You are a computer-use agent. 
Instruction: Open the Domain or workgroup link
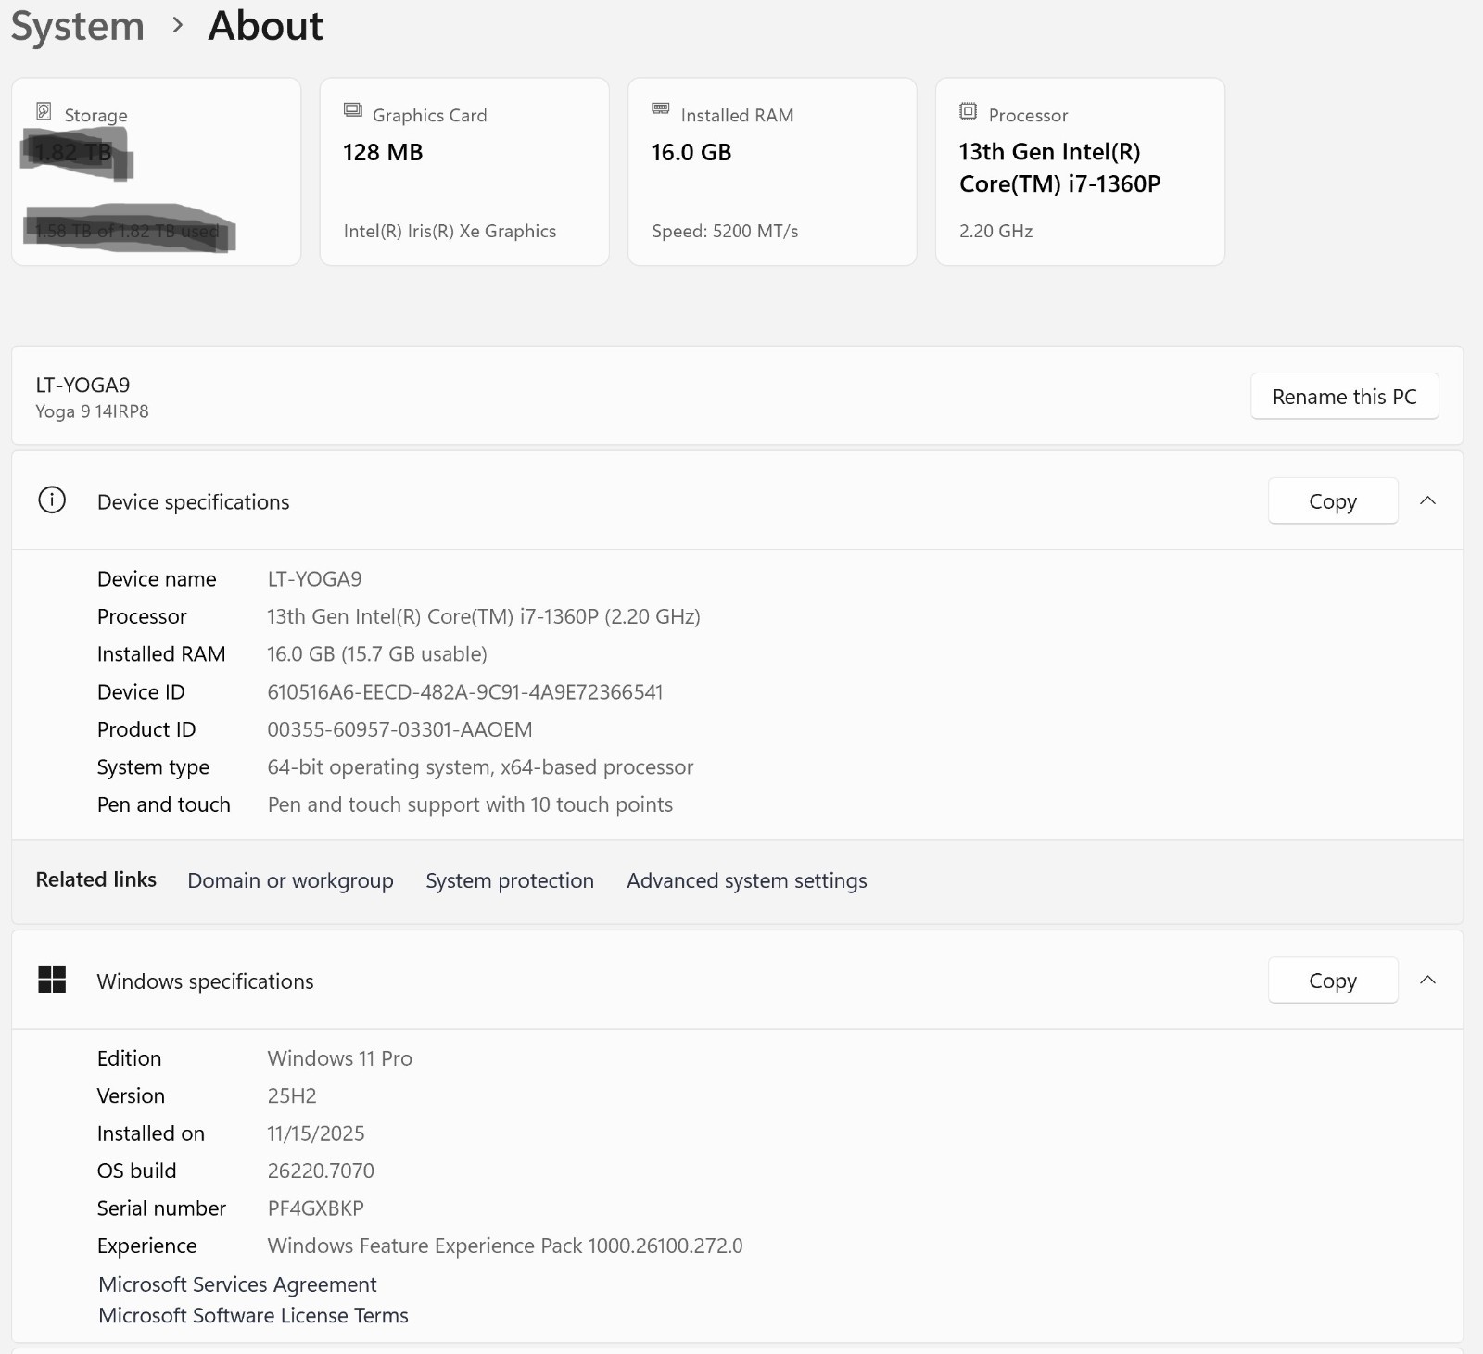tap(290, 880)
